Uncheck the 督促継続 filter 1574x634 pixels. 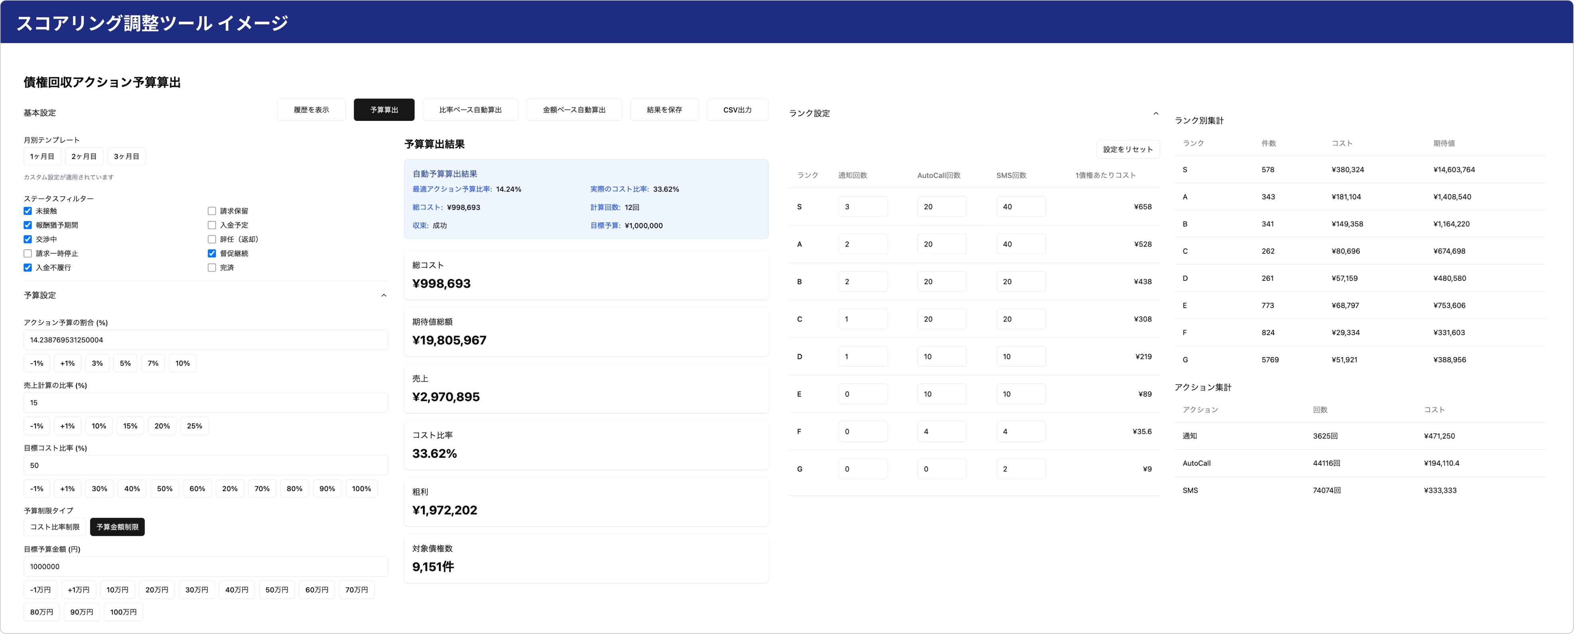point(212,253)
